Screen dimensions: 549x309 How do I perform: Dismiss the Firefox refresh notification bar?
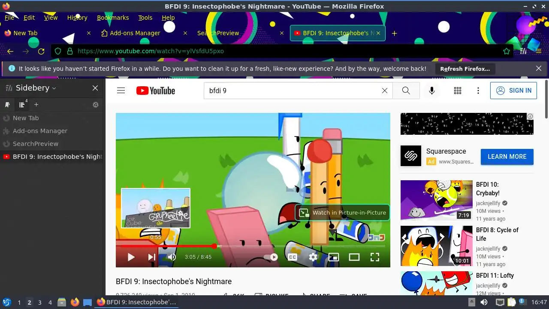(539, 69)
